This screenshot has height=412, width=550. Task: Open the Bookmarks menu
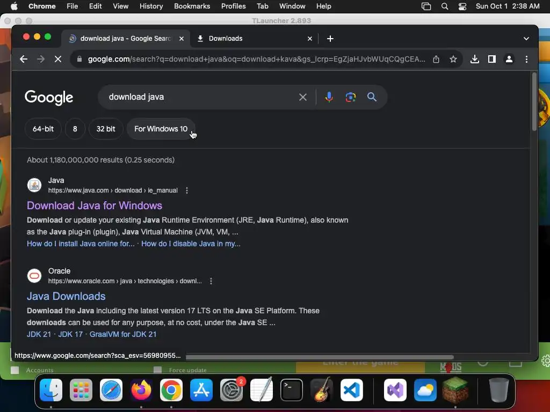192,6
